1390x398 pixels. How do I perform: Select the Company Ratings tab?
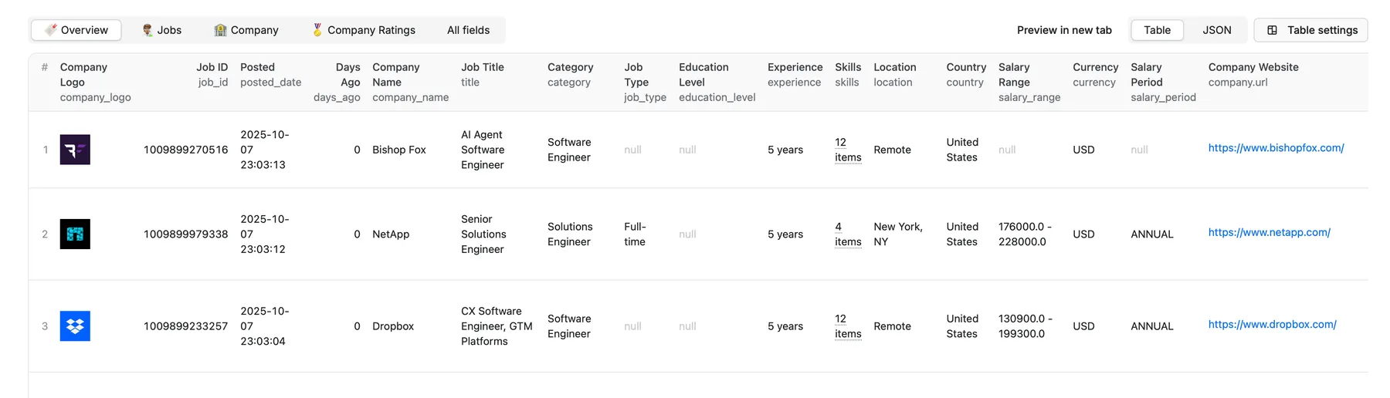[363, 30]
